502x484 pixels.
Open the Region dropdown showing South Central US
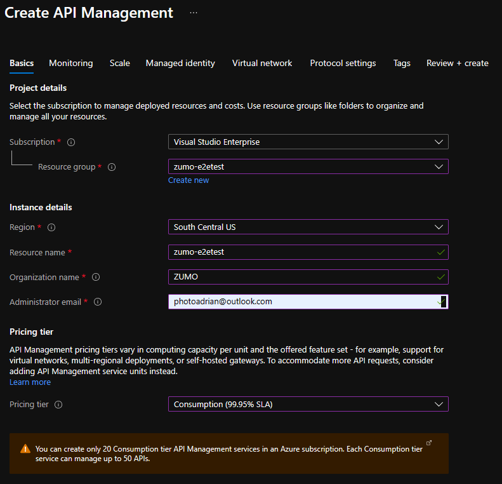pyautogui.click(x=308, y=227)
